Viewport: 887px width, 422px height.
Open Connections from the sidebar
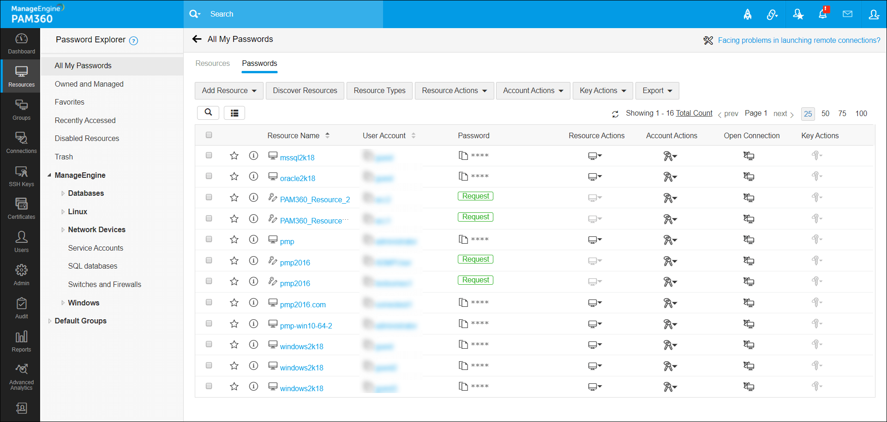pyautogui.click(x=21, y=144)
